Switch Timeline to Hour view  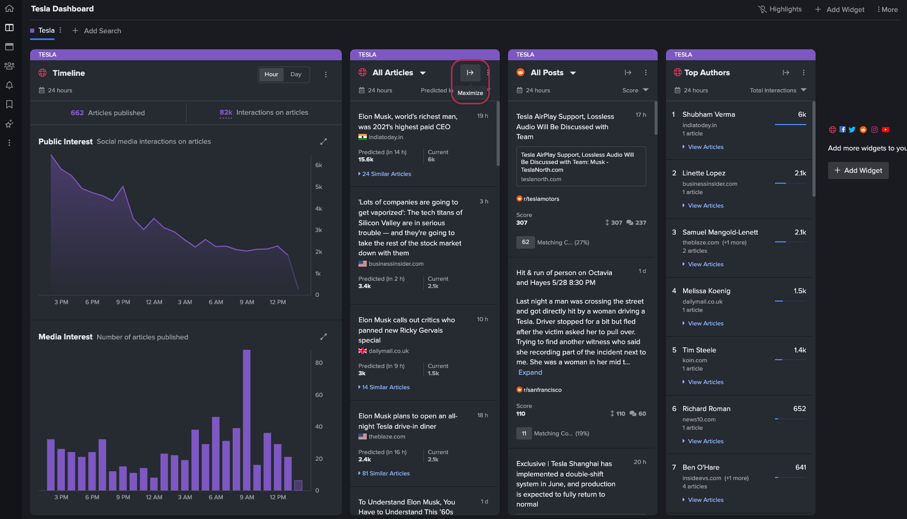click(x=271, y=74)
